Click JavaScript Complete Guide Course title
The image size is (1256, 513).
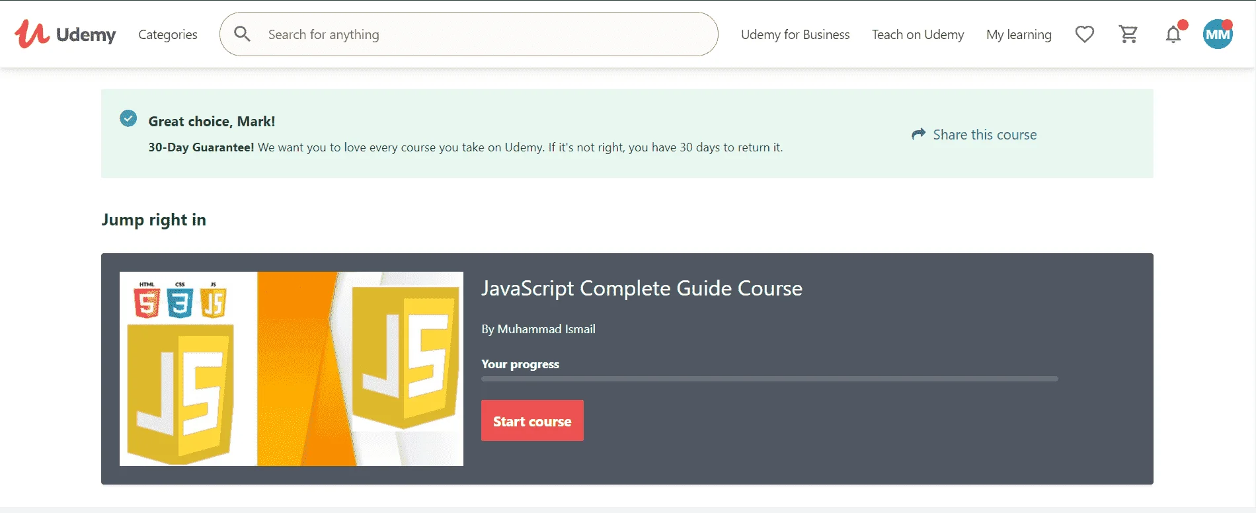click(642, 288)
